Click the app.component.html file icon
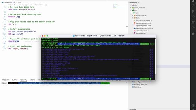 (x=135, y=23)
